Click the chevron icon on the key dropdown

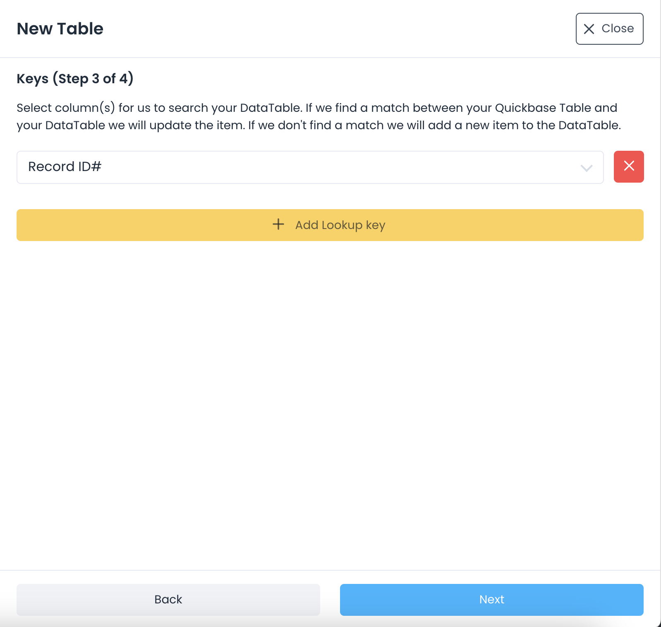click(x=586, y=167)
